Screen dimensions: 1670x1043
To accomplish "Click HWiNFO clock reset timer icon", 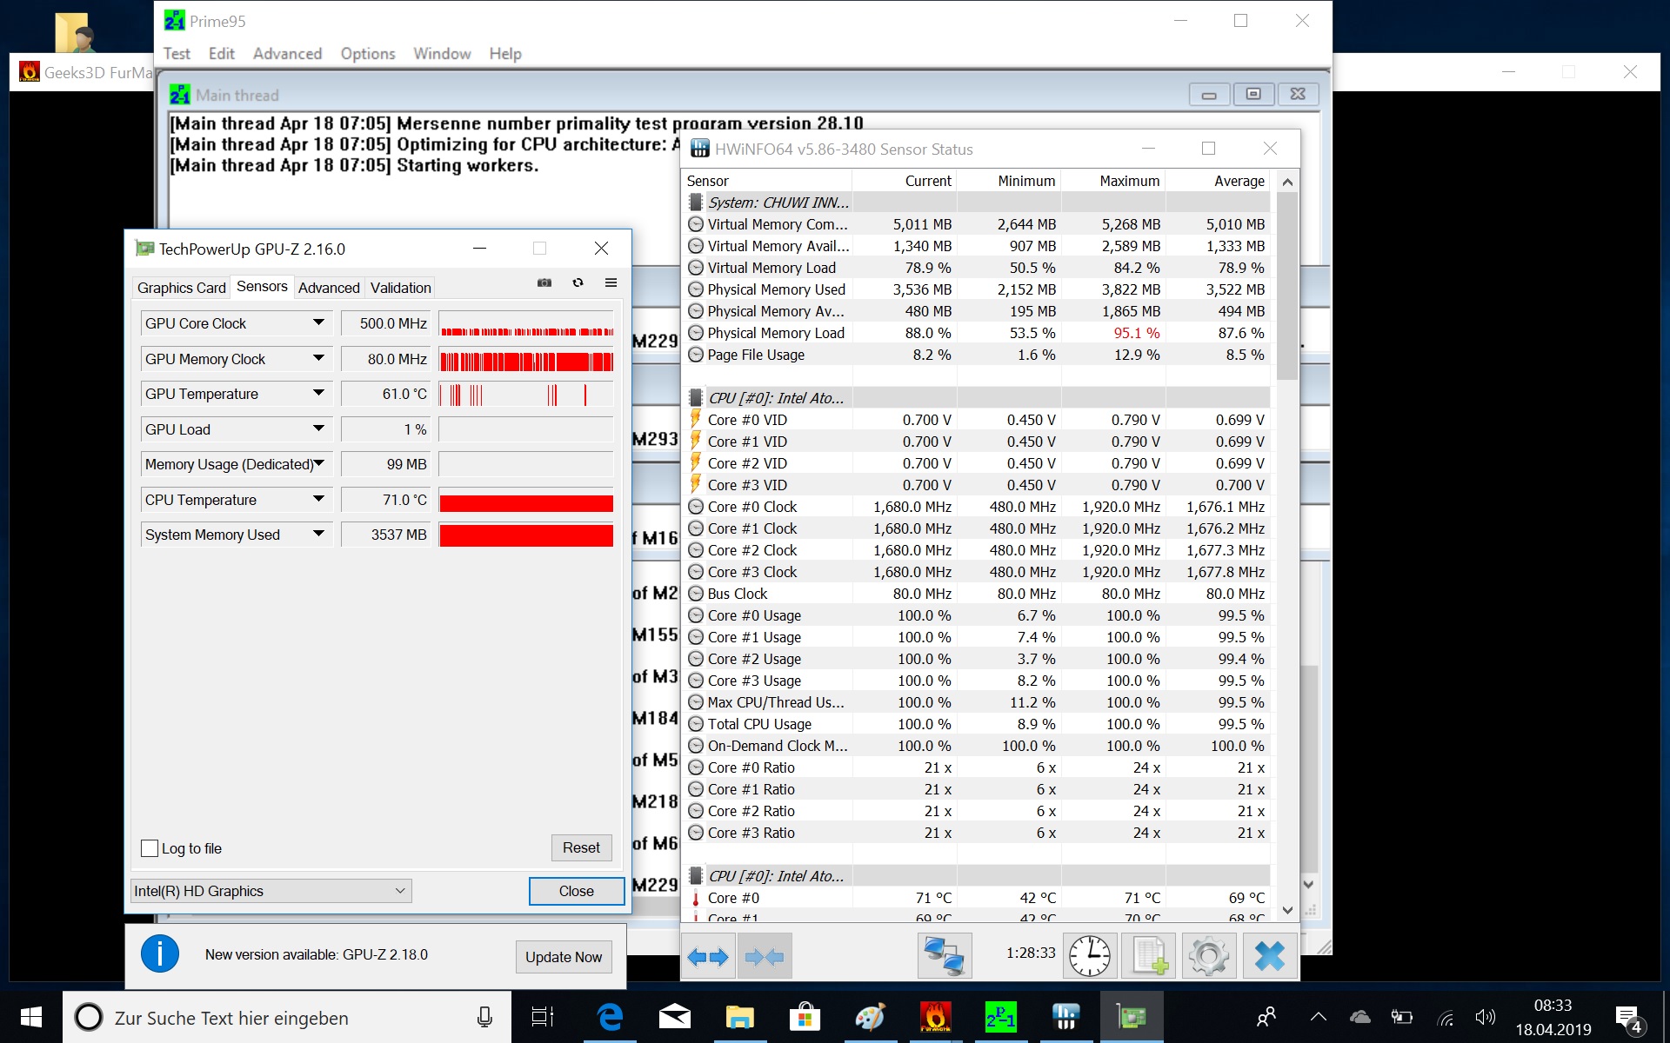I will [1089, 957].
